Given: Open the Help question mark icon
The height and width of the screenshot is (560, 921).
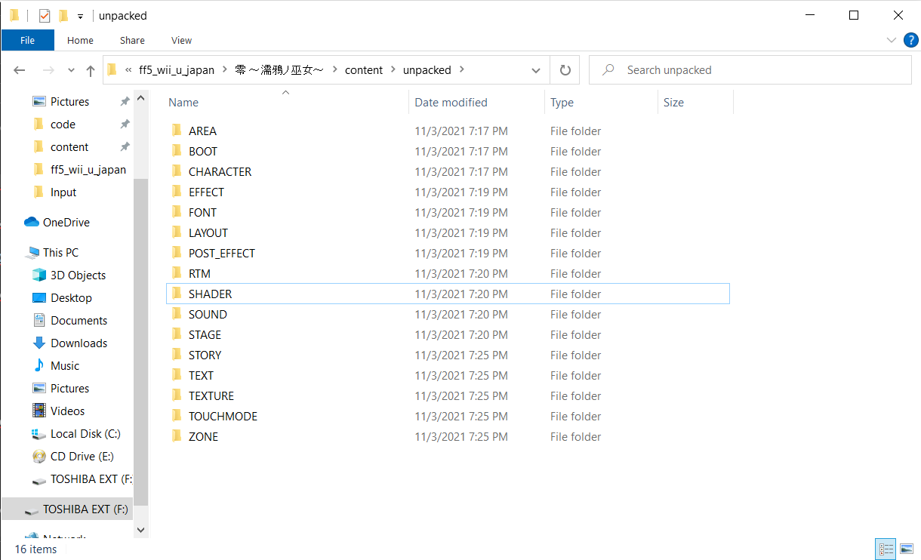Looking at the screenshot, I should [910, 40].
